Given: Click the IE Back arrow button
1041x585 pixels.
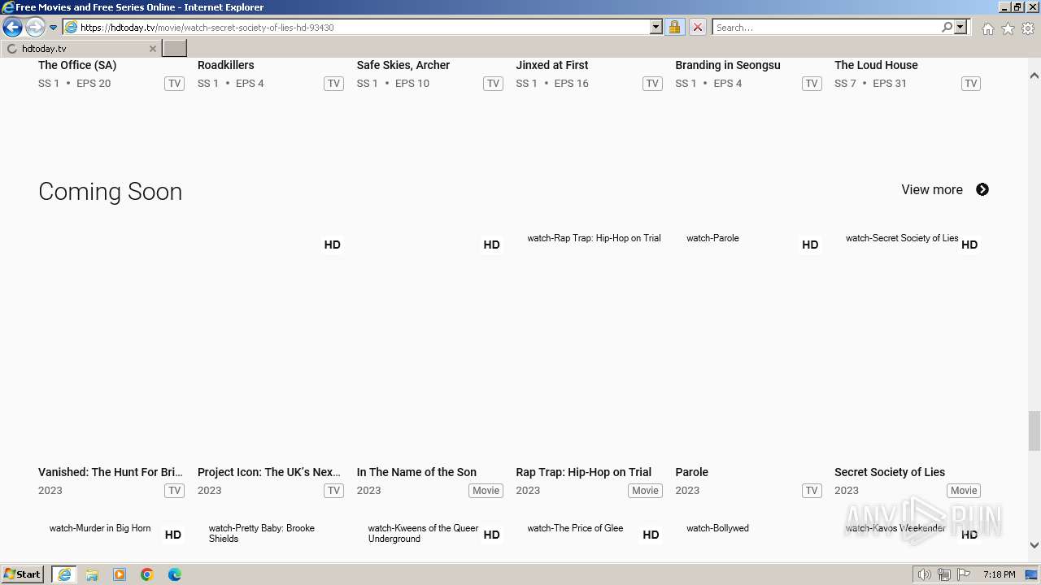Looking at the screenshot, I should 12,28.
